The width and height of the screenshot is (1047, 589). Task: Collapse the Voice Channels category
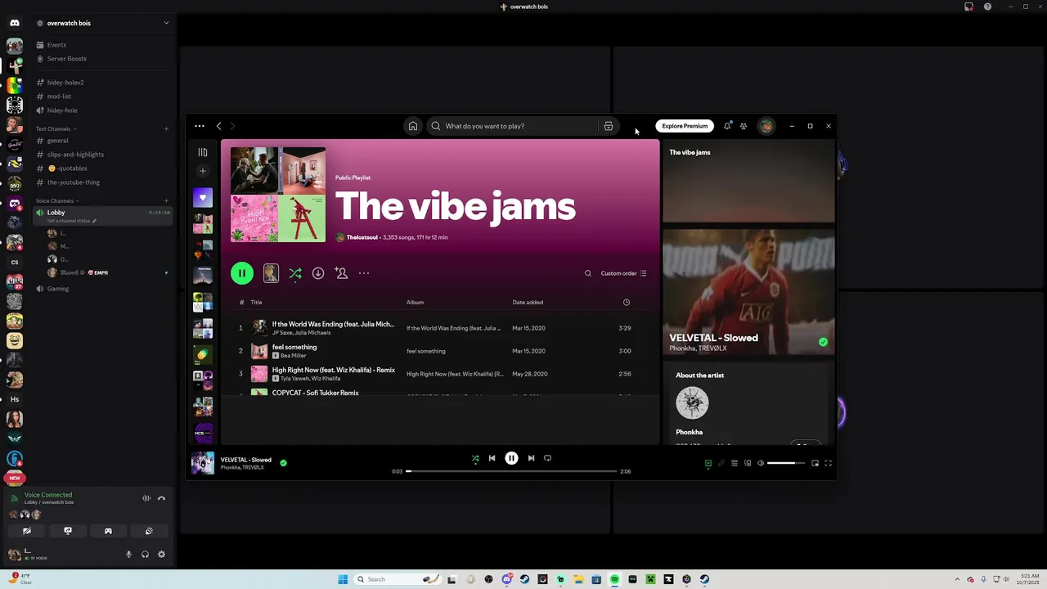coord(57,200)
